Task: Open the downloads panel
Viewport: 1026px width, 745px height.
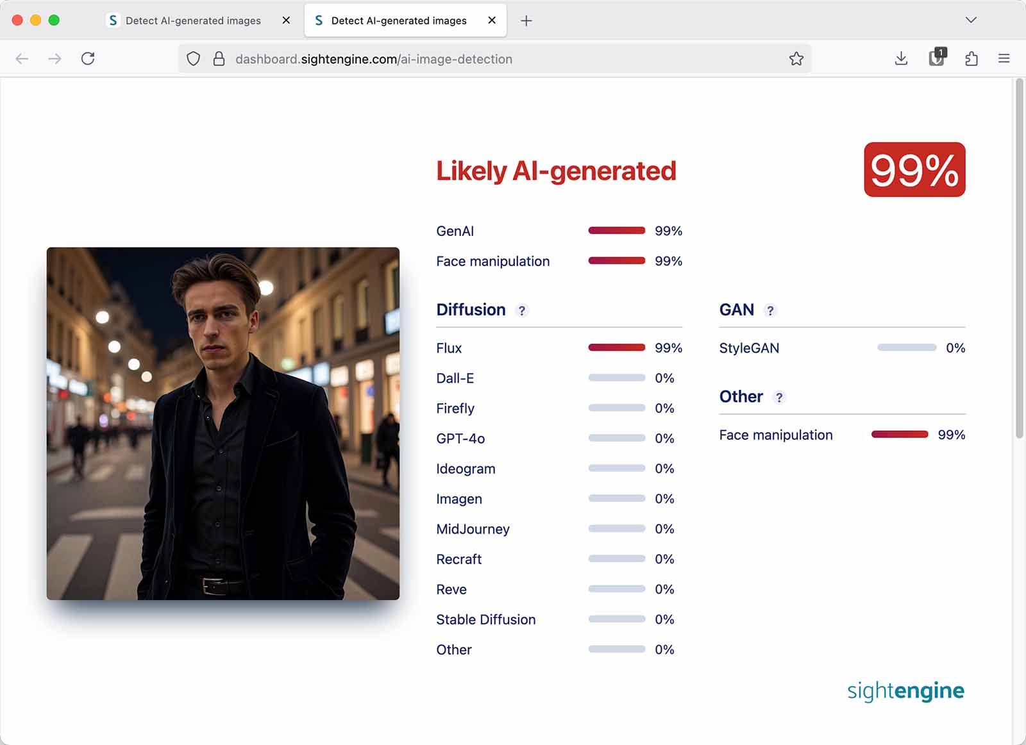Action: 901,59
